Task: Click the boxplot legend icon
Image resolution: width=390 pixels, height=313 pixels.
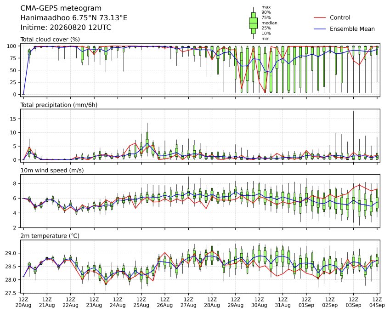Action: tap(253, 23)
